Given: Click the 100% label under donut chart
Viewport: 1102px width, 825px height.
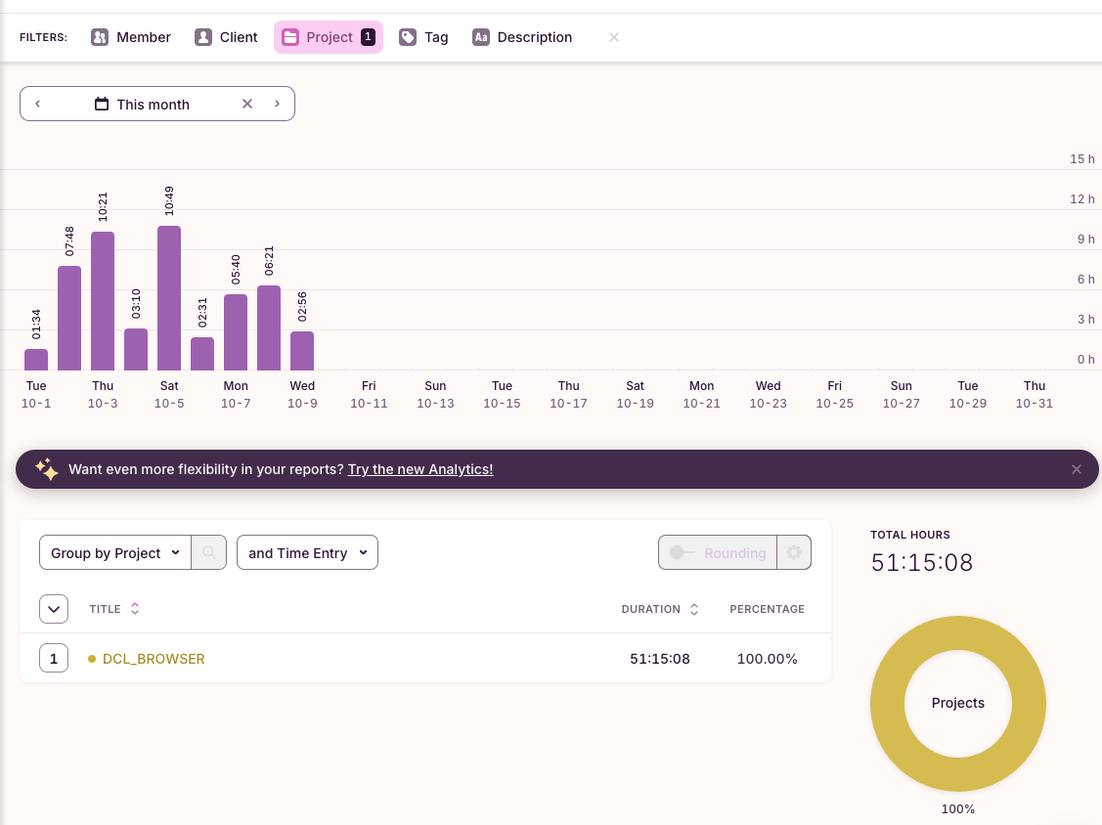Looking at the screenshot, I should [x=958, y=808].
